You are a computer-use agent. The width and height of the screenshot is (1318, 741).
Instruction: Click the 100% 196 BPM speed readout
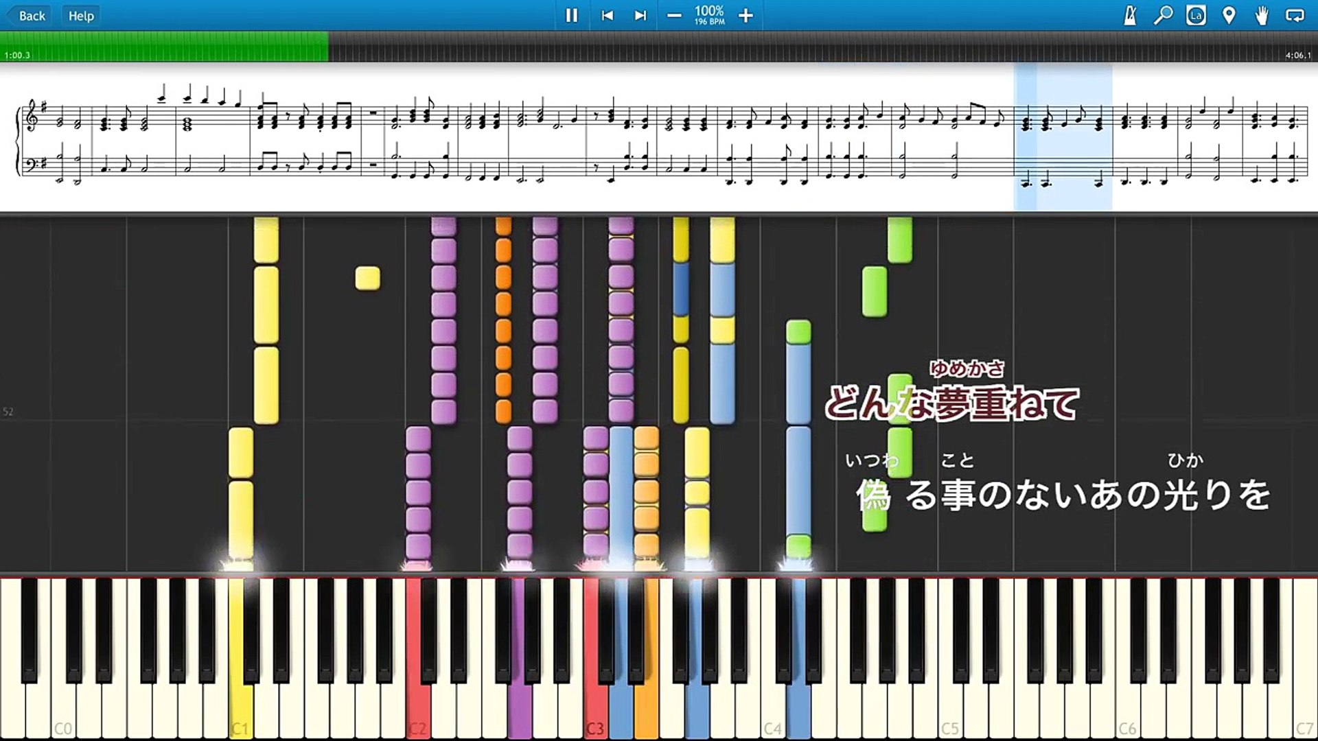(709, 15)
